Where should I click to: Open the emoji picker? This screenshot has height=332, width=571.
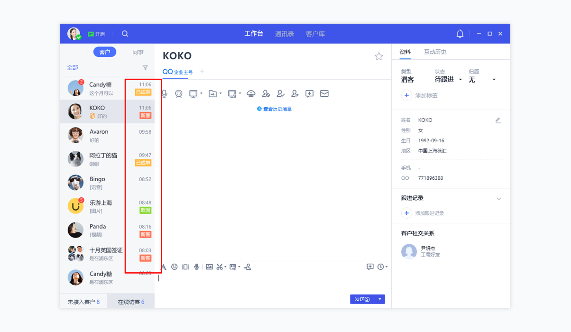coord(175,267)
